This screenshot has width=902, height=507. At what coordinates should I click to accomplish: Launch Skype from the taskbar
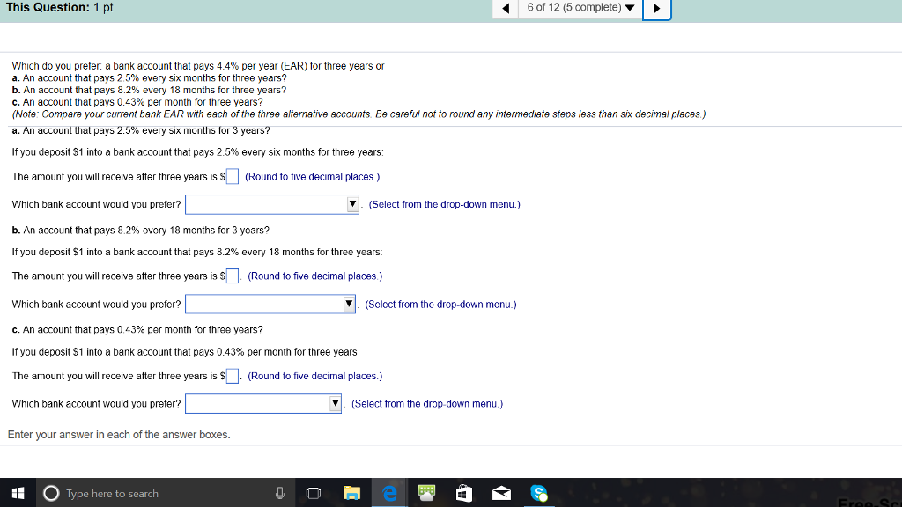pyautogui.click(x=539, y=493)
